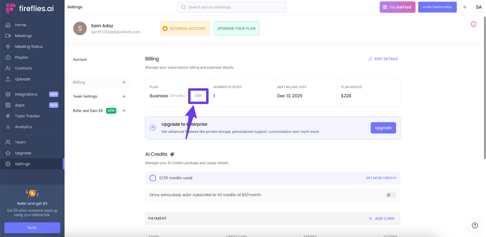Click EDIT next to Business plan

(198, 96)
